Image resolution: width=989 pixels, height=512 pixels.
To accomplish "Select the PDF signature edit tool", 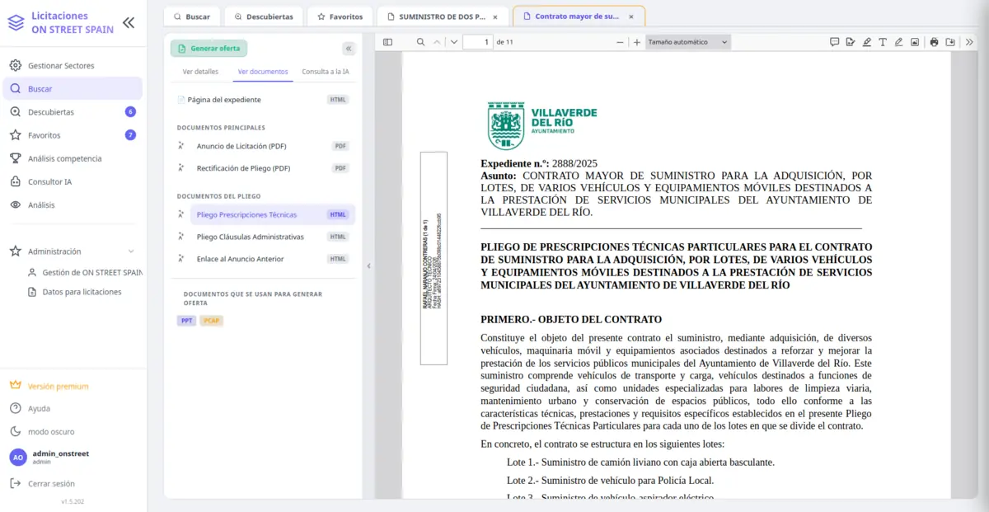I will click(x=850, y=42).
